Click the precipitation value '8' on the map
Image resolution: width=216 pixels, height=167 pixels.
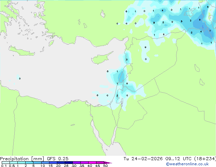point(200,20)
